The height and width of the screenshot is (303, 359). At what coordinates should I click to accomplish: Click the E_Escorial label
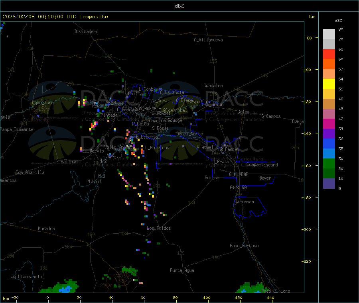pos(148,137)
